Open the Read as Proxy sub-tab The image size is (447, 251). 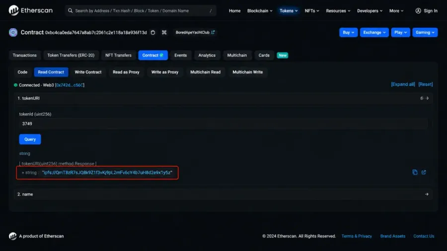(126, 72)
